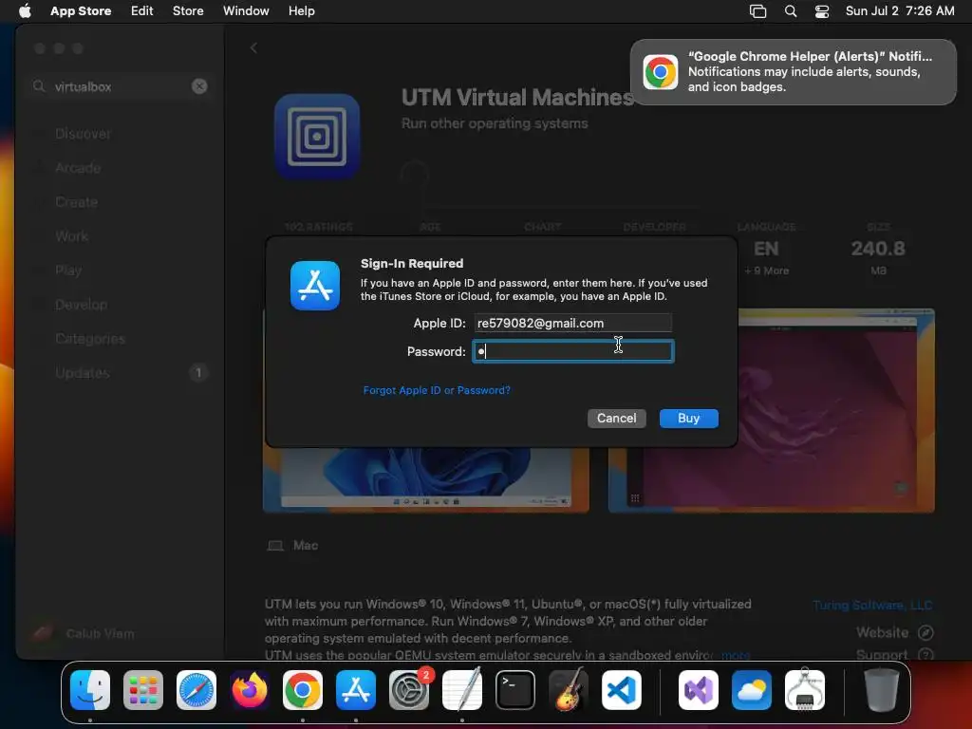Launch GarageBand from the Dock
Image resolution: width=972 pixels, height=729 pixels.
[x=569, y=690]
